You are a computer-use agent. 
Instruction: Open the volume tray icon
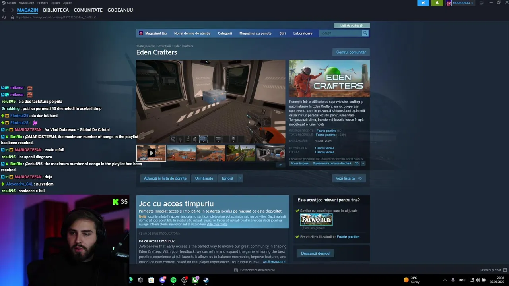point(478,280)
